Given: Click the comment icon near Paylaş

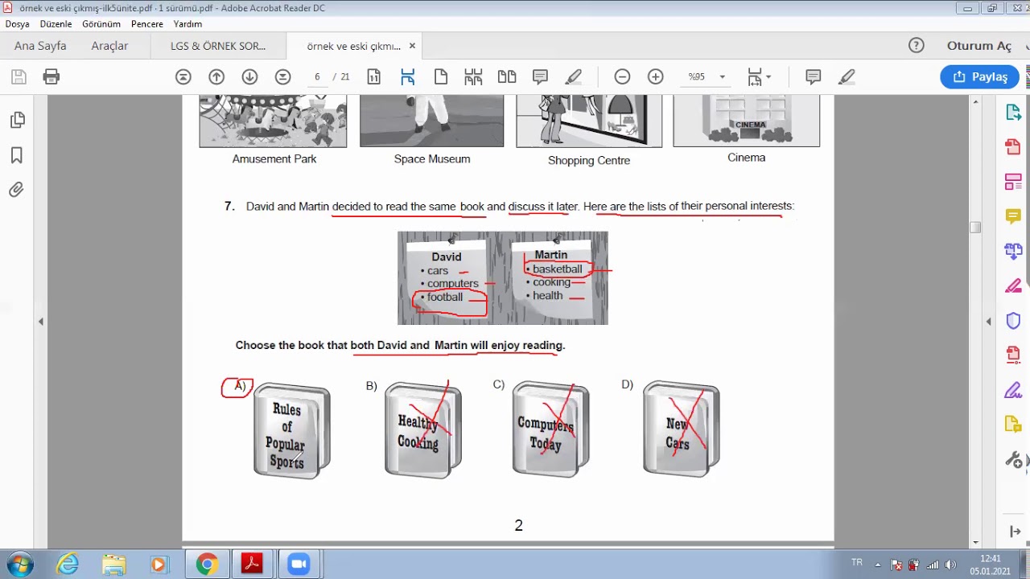Looking at the screenshot, I should click(813, 76).
